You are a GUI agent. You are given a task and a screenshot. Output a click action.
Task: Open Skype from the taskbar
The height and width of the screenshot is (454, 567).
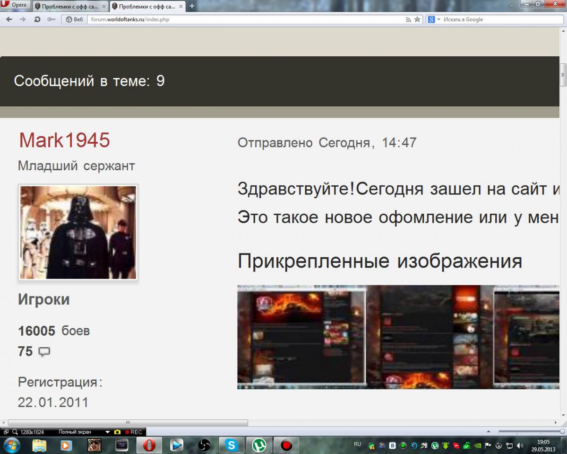click(x=231, y=445)
